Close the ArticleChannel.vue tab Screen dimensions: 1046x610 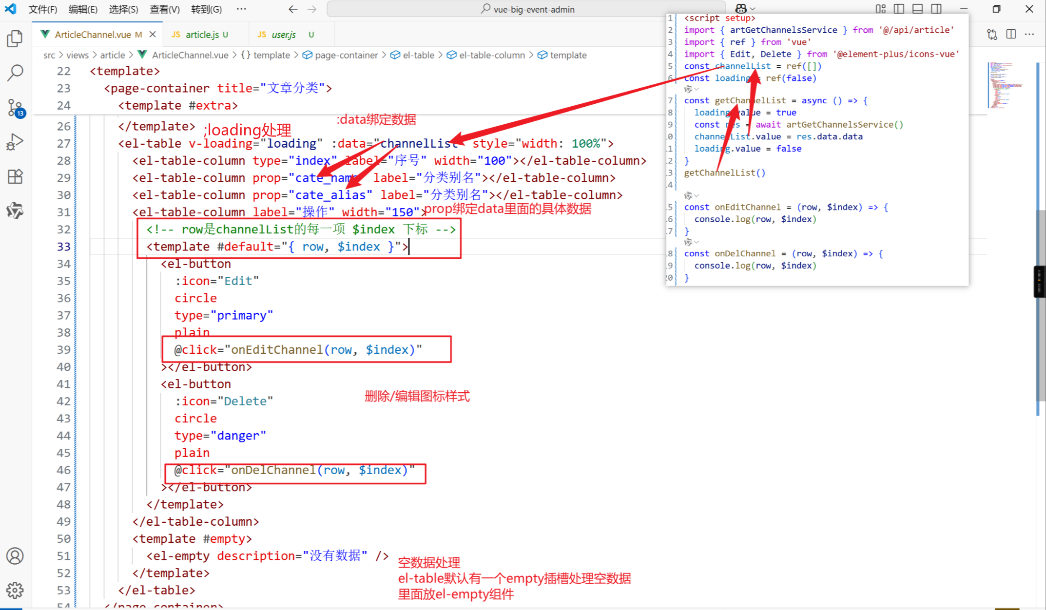153,34
